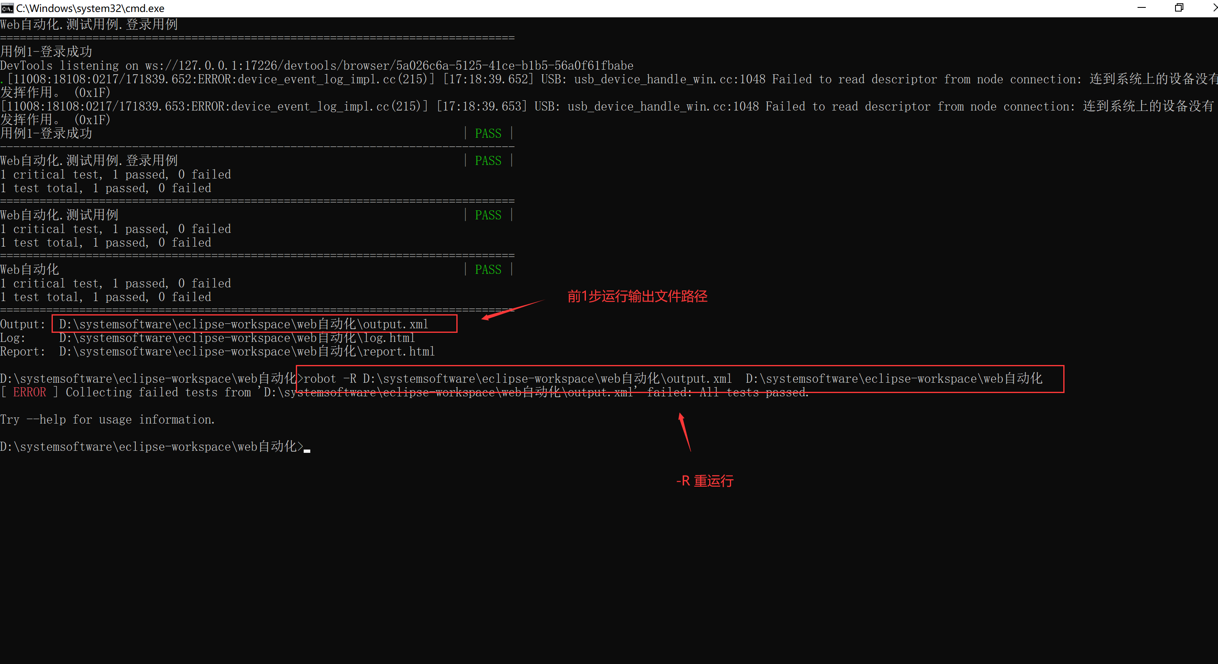Click the cmd.exe title bar icon
Viewport: 1218px width, 664px height.
click(x=7, y=8)
